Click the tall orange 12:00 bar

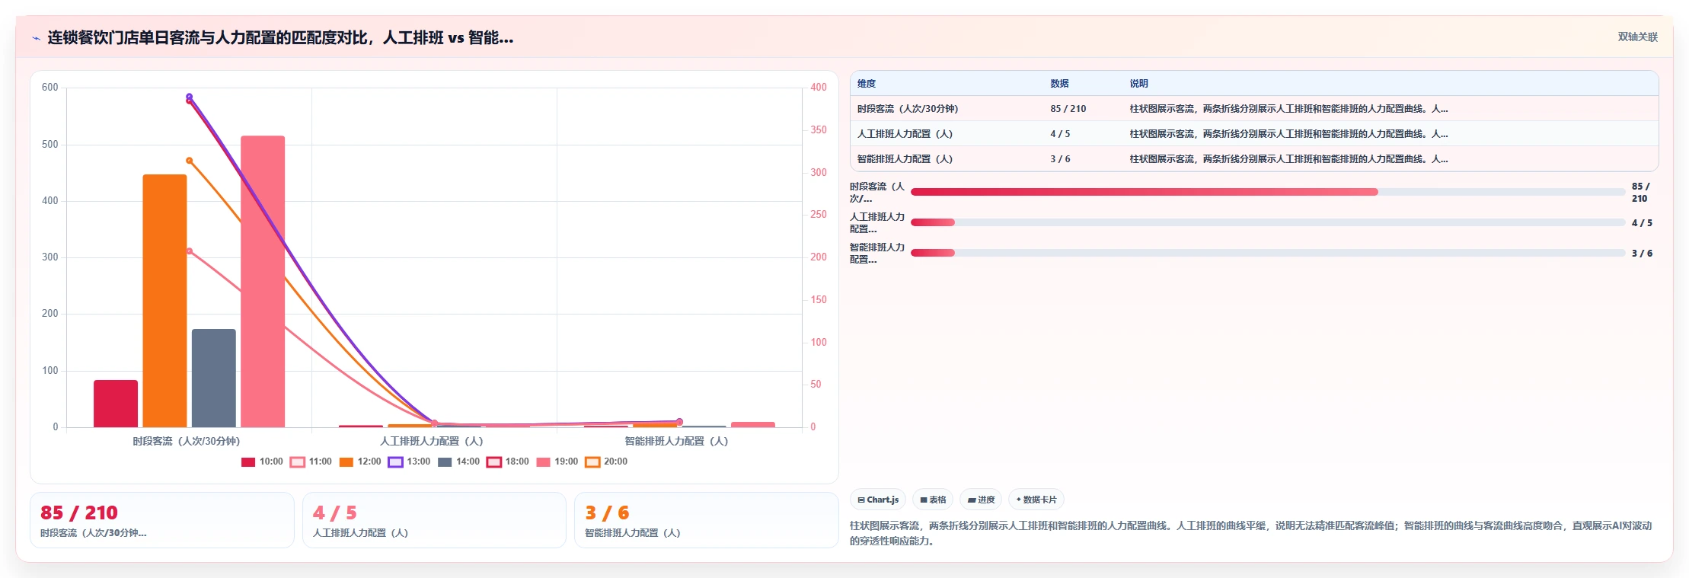point(164,301)
